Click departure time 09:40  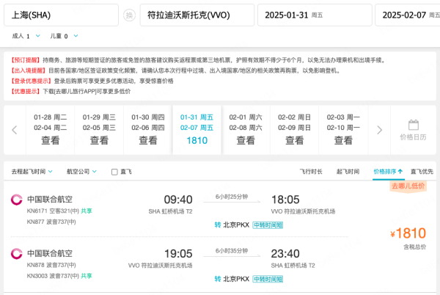click(x=178, y=200)
